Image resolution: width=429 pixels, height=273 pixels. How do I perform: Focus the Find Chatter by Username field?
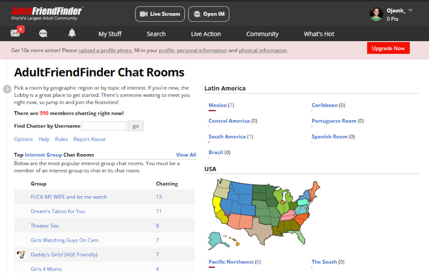coord(104,126)
